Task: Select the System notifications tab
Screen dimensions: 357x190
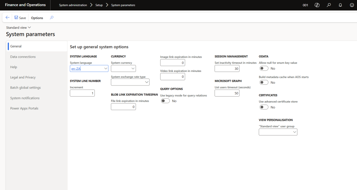Action: point(37,98)
